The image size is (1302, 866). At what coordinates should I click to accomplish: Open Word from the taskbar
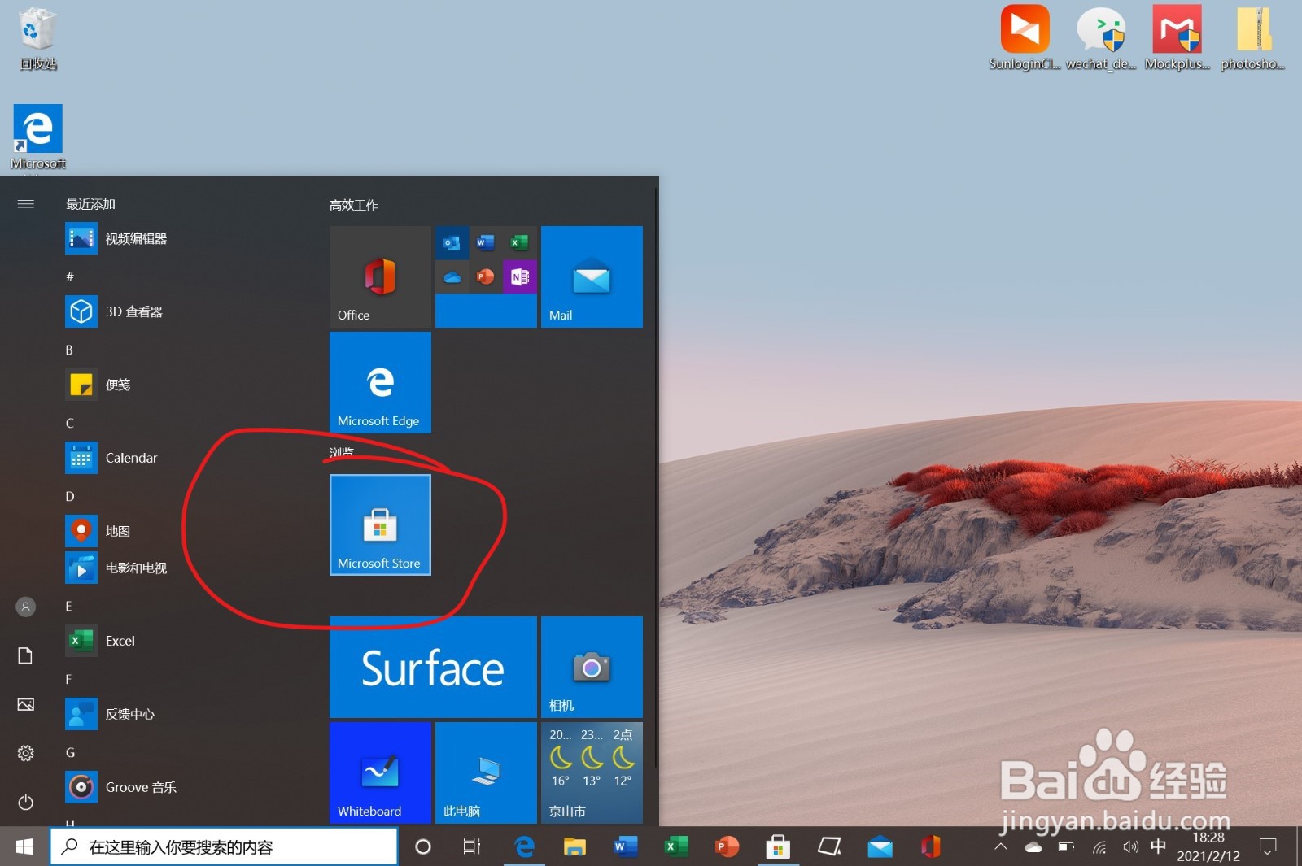pos(625,846)
